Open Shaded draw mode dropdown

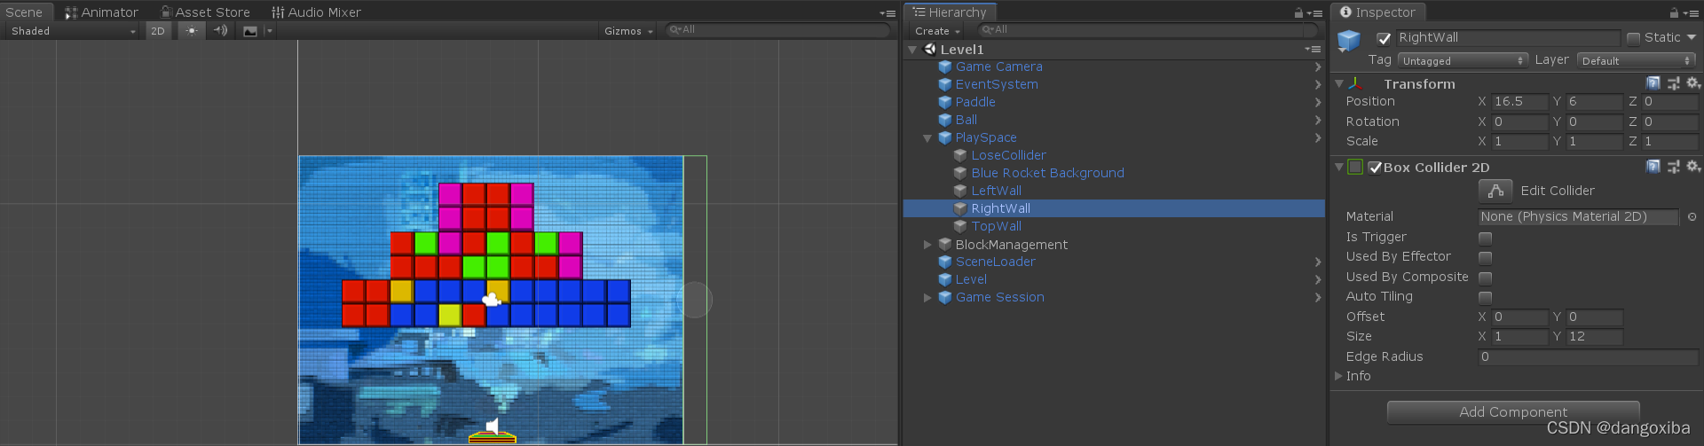(x=74, y=31)
